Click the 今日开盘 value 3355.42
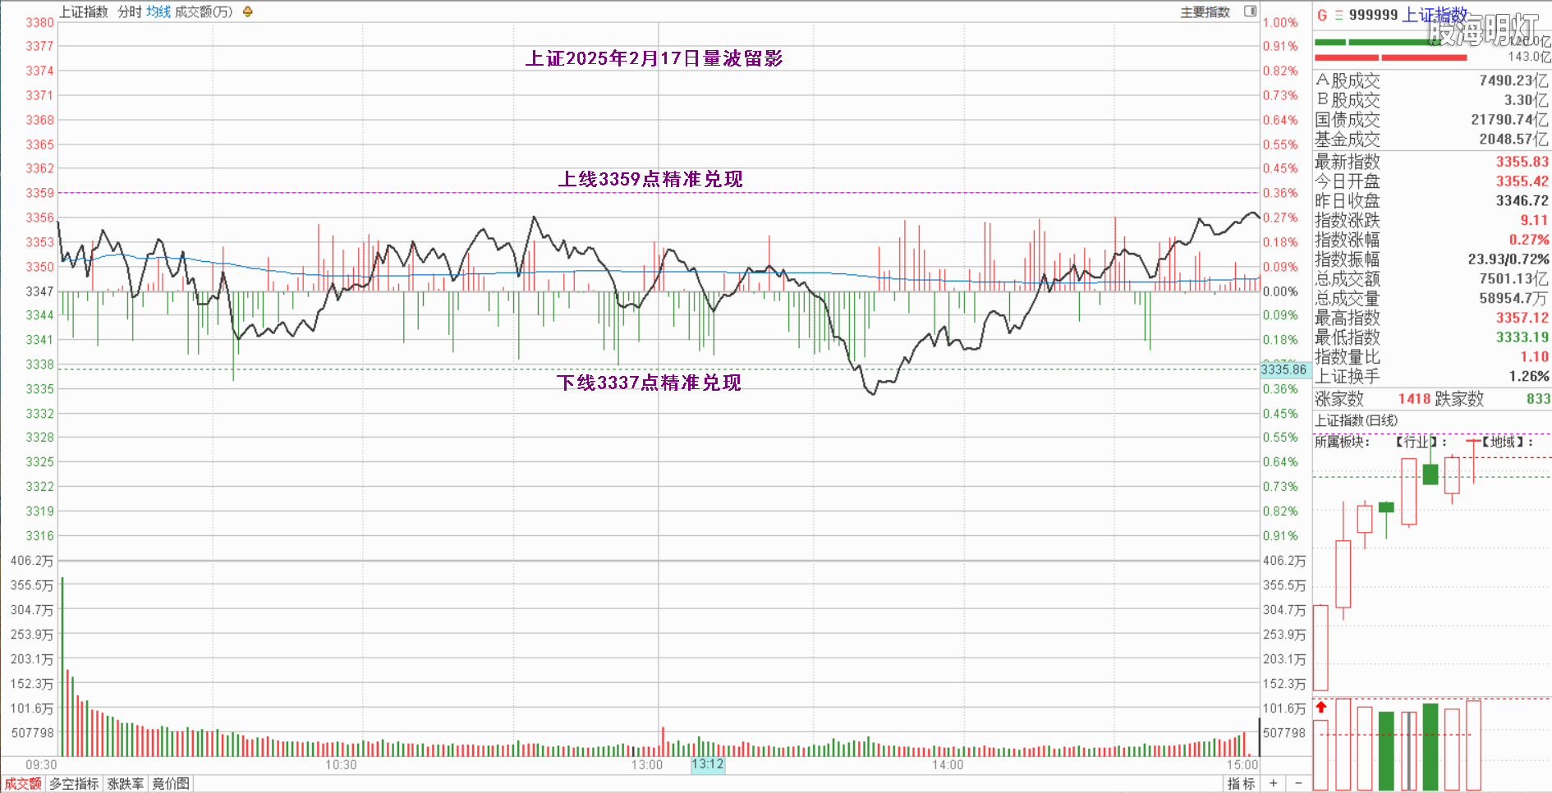 point(1522,181)
